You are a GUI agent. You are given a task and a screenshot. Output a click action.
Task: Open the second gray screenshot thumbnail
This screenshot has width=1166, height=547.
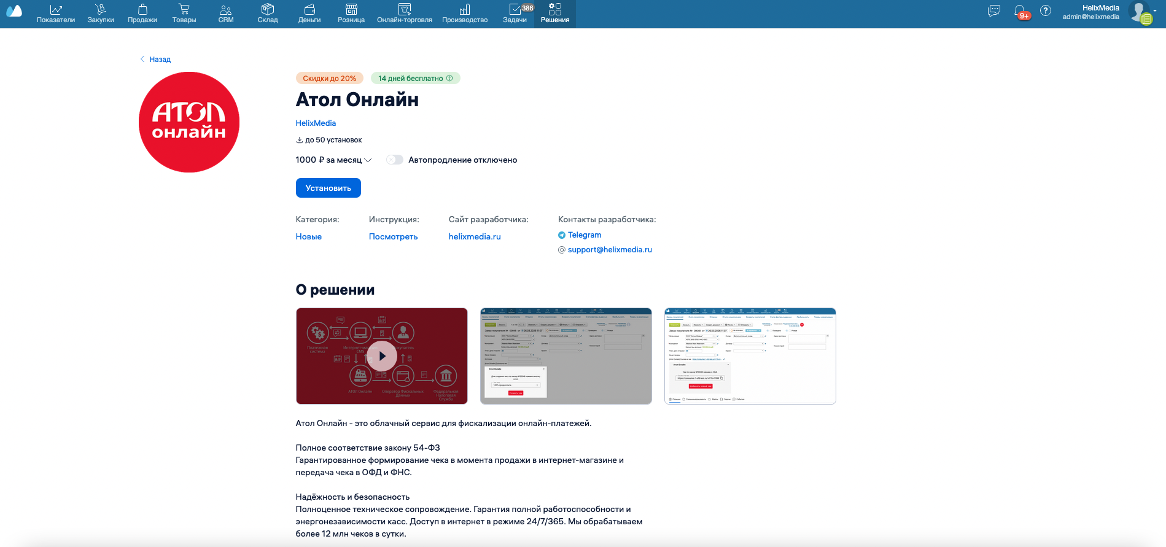(x=566, y=356)
